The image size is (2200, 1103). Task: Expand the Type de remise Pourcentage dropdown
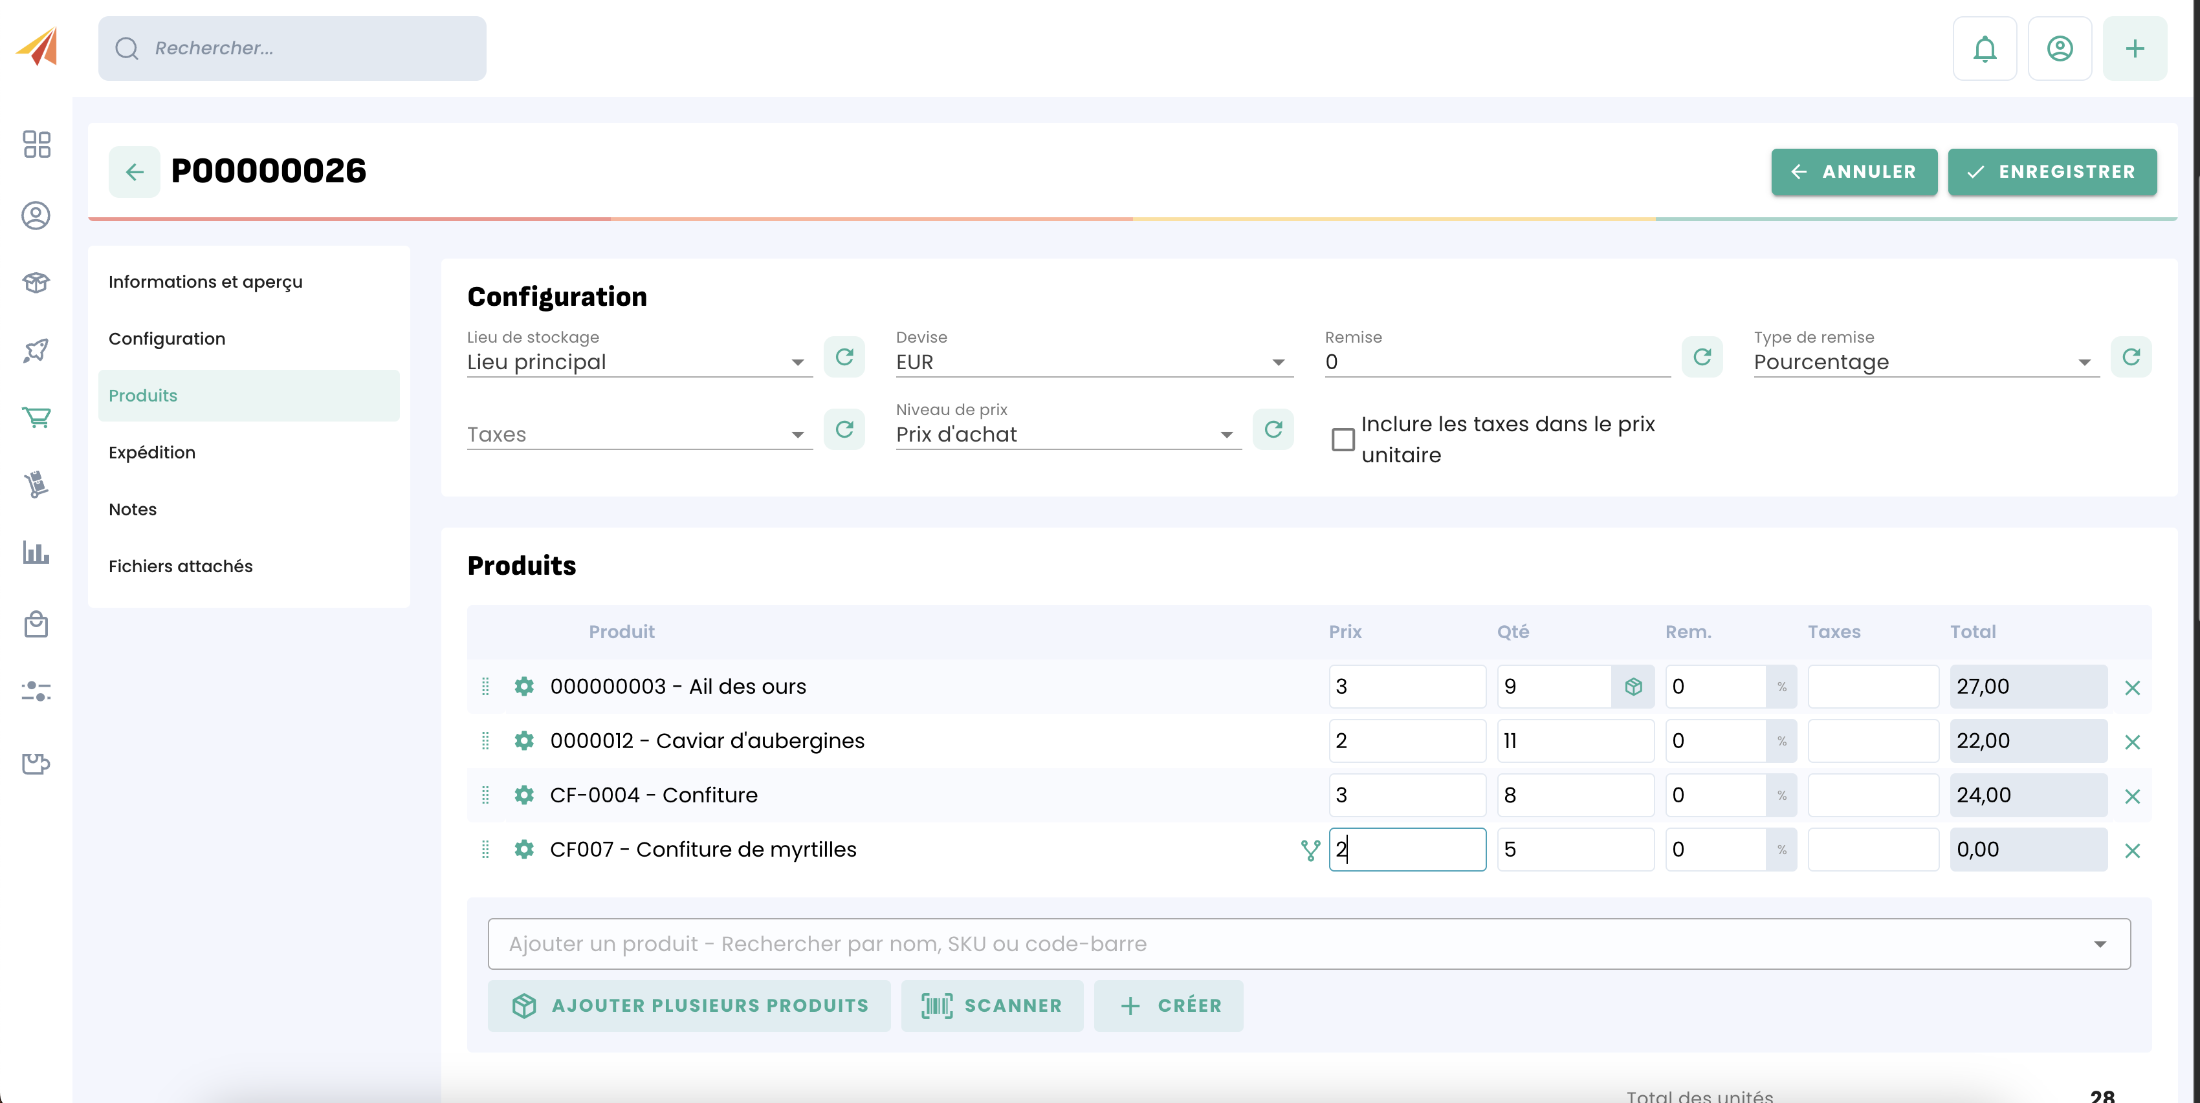(x=1925, y=363)
